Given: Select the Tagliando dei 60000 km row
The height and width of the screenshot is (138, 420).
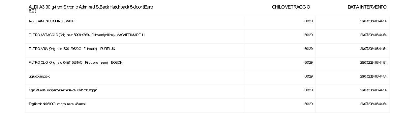Looking at the screenshot, I should pyautogui.click(x=207, y=105).
